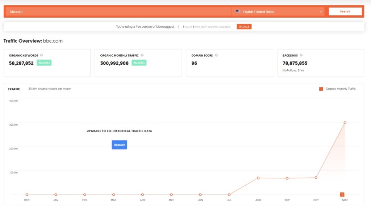This screenshot has width=371, height=208.
Task: Select the August data point on chart
Action: coord(258,178)
